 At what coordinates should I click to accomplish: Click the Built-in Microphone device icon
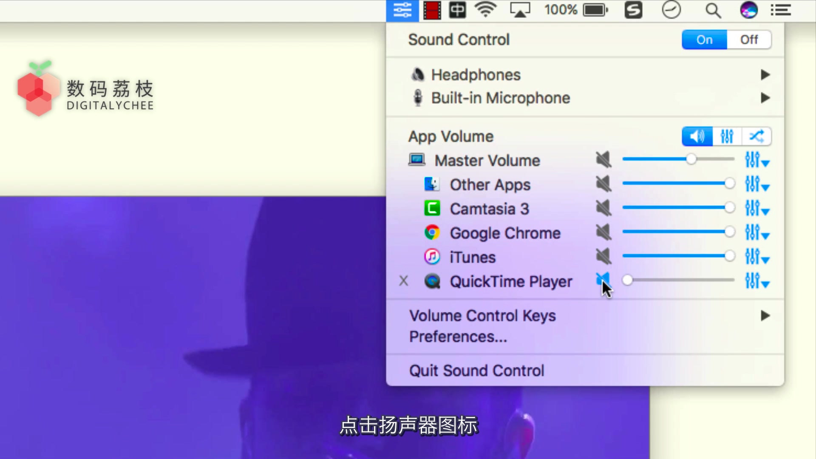pos(418,98)
